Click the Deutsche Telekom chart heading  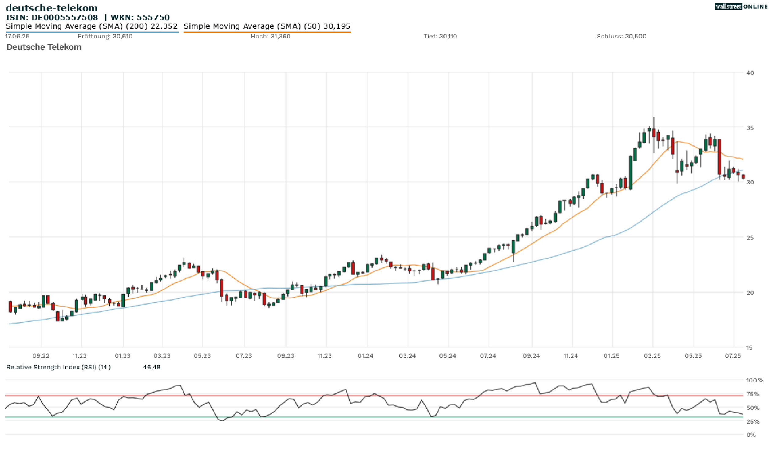(x=44, y=47)
